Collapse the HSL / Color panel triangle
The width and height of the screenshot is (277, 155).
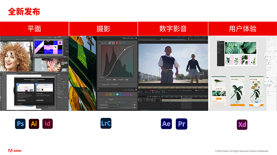pos(136,90)
